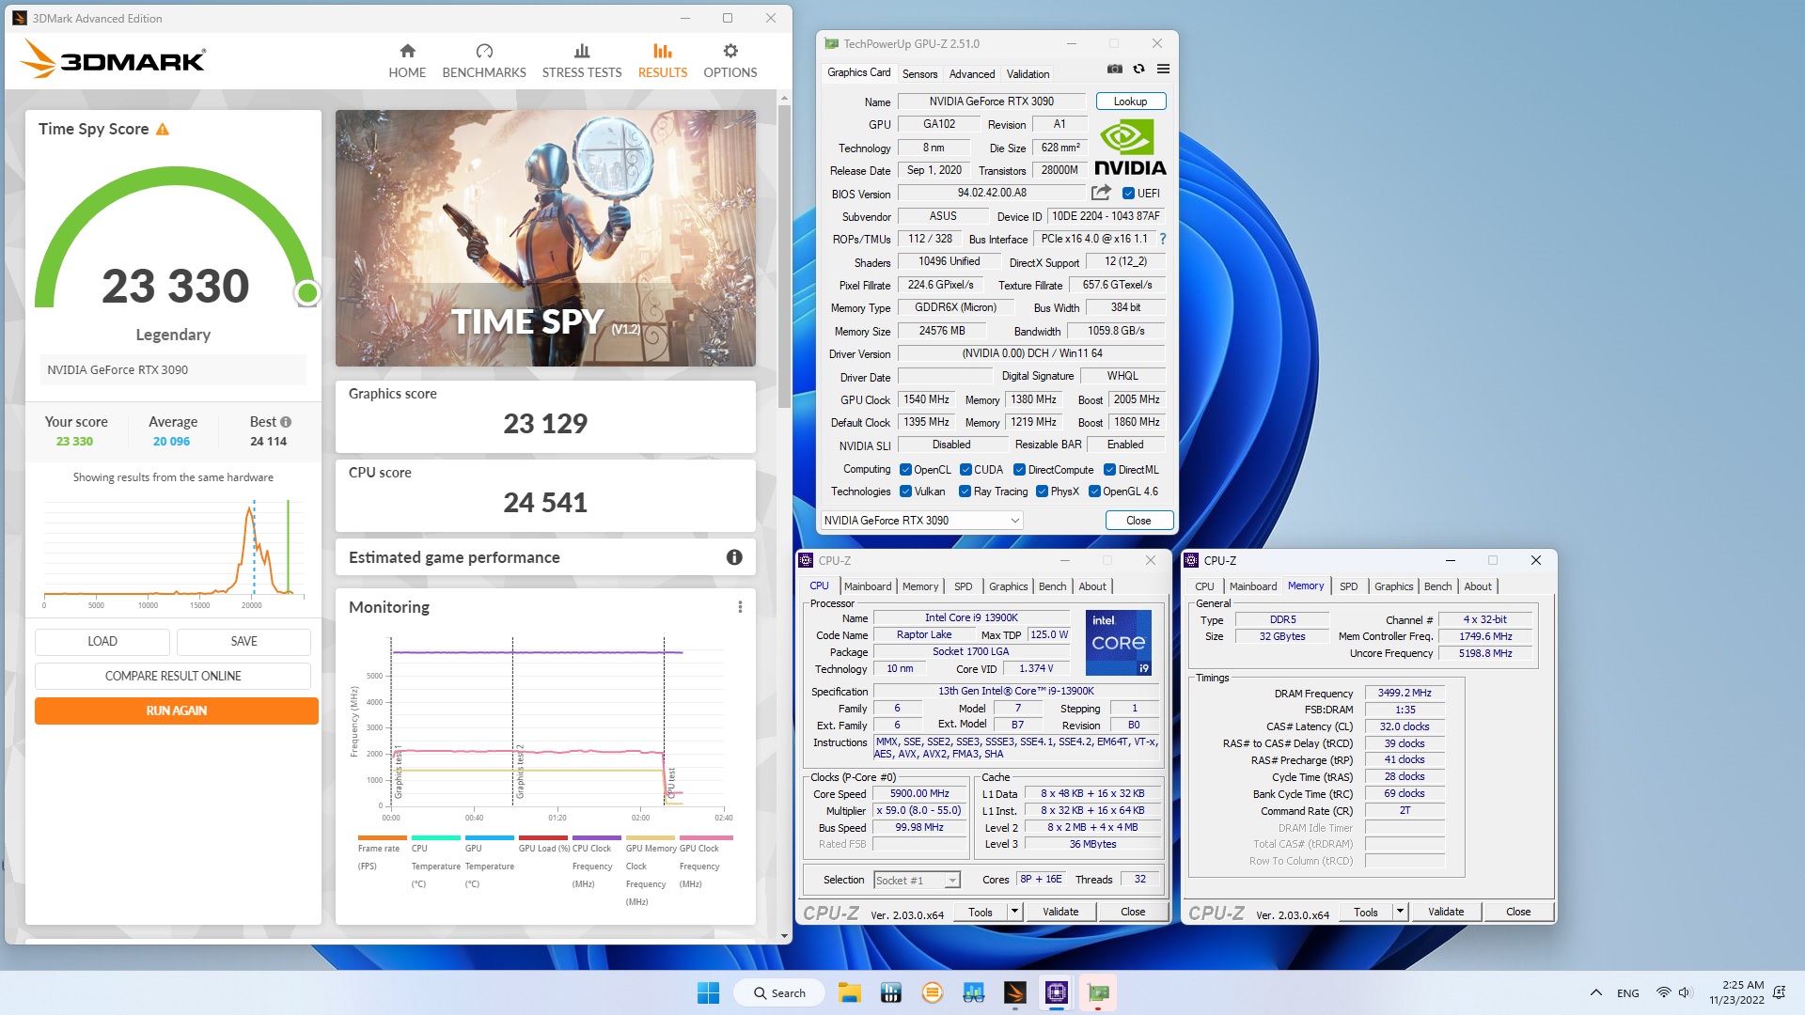This screenshot has width=1805, height=1015.
Task: Open the Validation tab in GPU-Z
Action: [x=1028, y=74]
